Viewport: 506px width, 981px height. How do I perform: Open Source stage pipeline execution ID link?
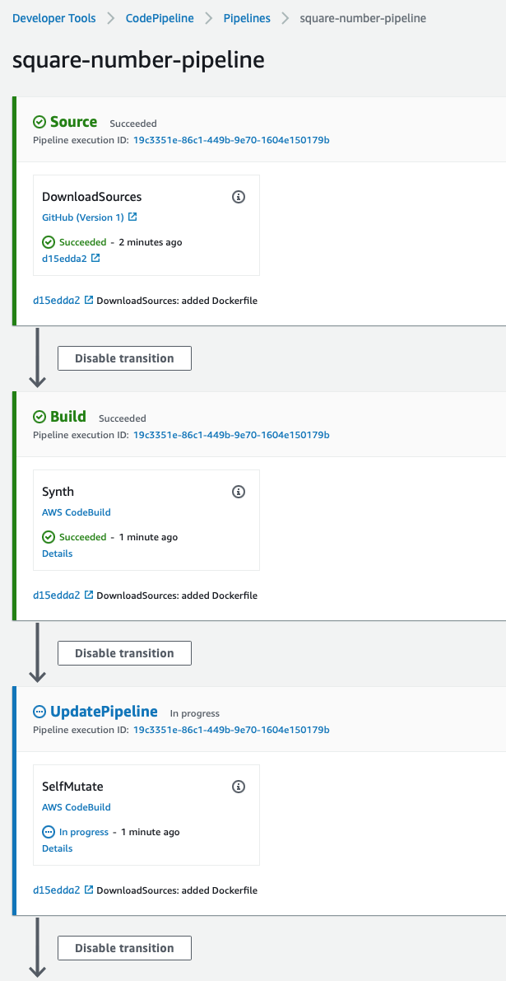coord(231,140)
